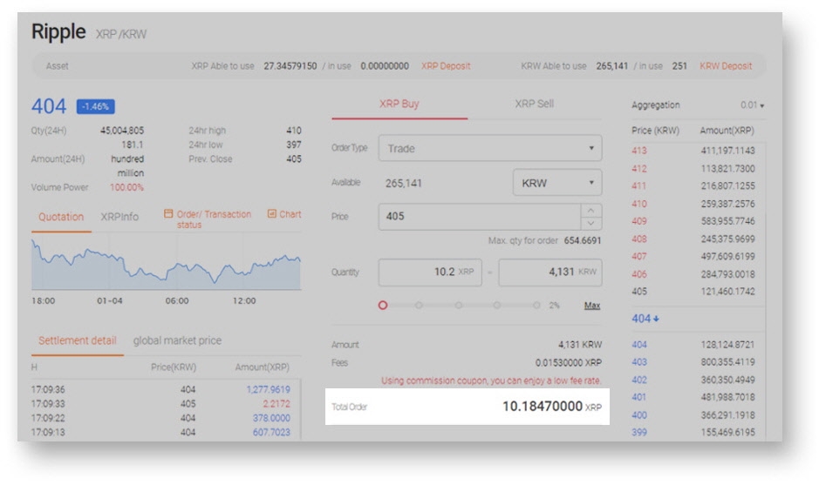
Task: Click the blue down arrow beside 404
Action: (x=656, y=319)
